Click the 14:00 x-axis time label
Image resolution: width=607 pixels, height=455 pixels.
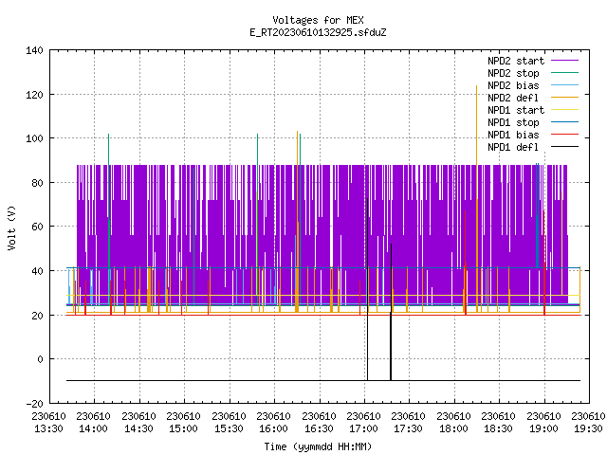coord(93,428)
